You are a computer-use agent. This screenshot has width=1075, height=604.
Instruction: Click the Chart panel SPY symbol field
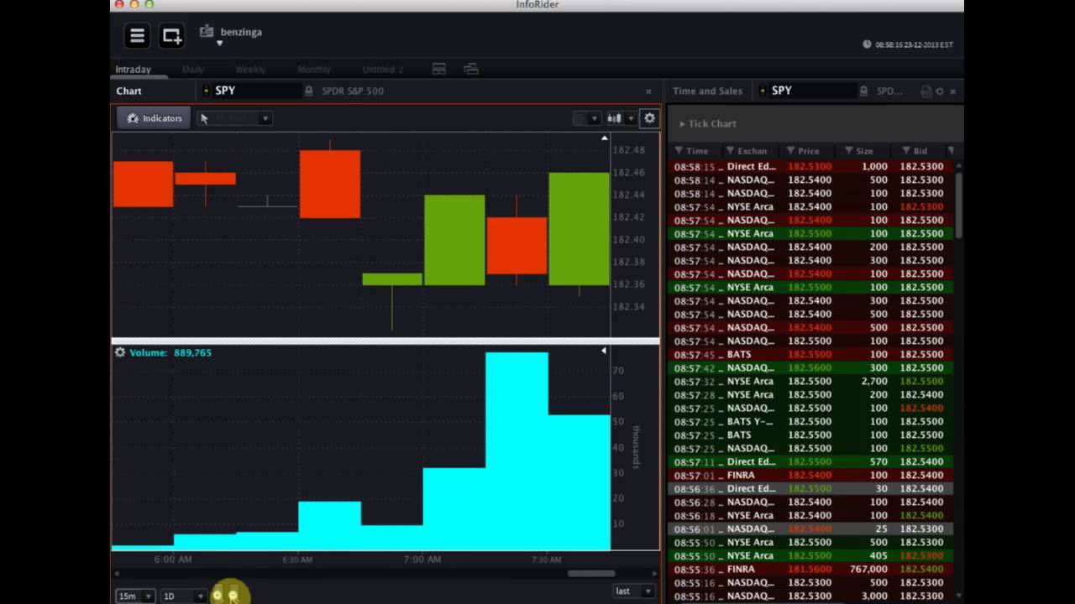point(255,91)
